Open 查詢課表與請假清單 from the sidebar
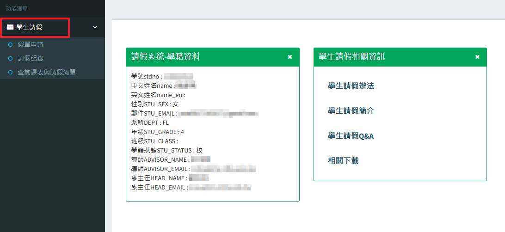 click(47, 73)
